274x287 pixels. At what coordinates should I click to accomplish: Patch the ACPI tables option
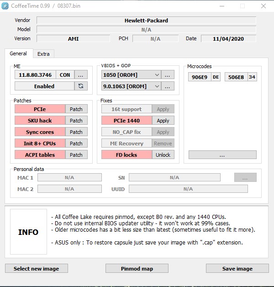point(76,154)
